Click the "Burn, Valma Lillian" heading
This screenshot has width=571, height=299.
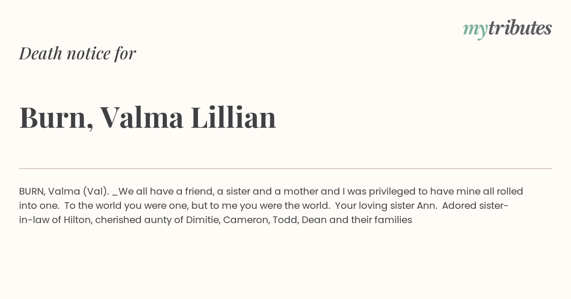tap(148, 118)
